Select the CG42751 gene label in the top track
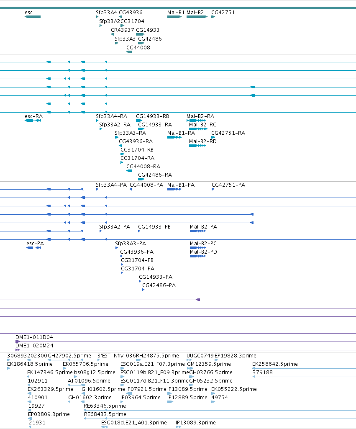This screenshot has height=429, width=356. tap(223, 13)
